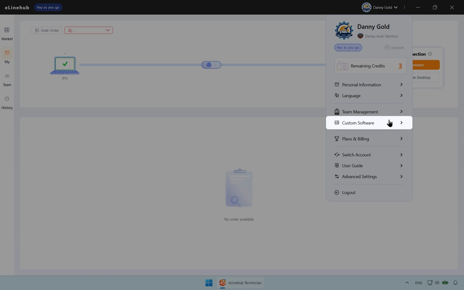This screenshot has width=464, height=290.
Task: Click the Logout arrow icon
Action: coord(337,192)
